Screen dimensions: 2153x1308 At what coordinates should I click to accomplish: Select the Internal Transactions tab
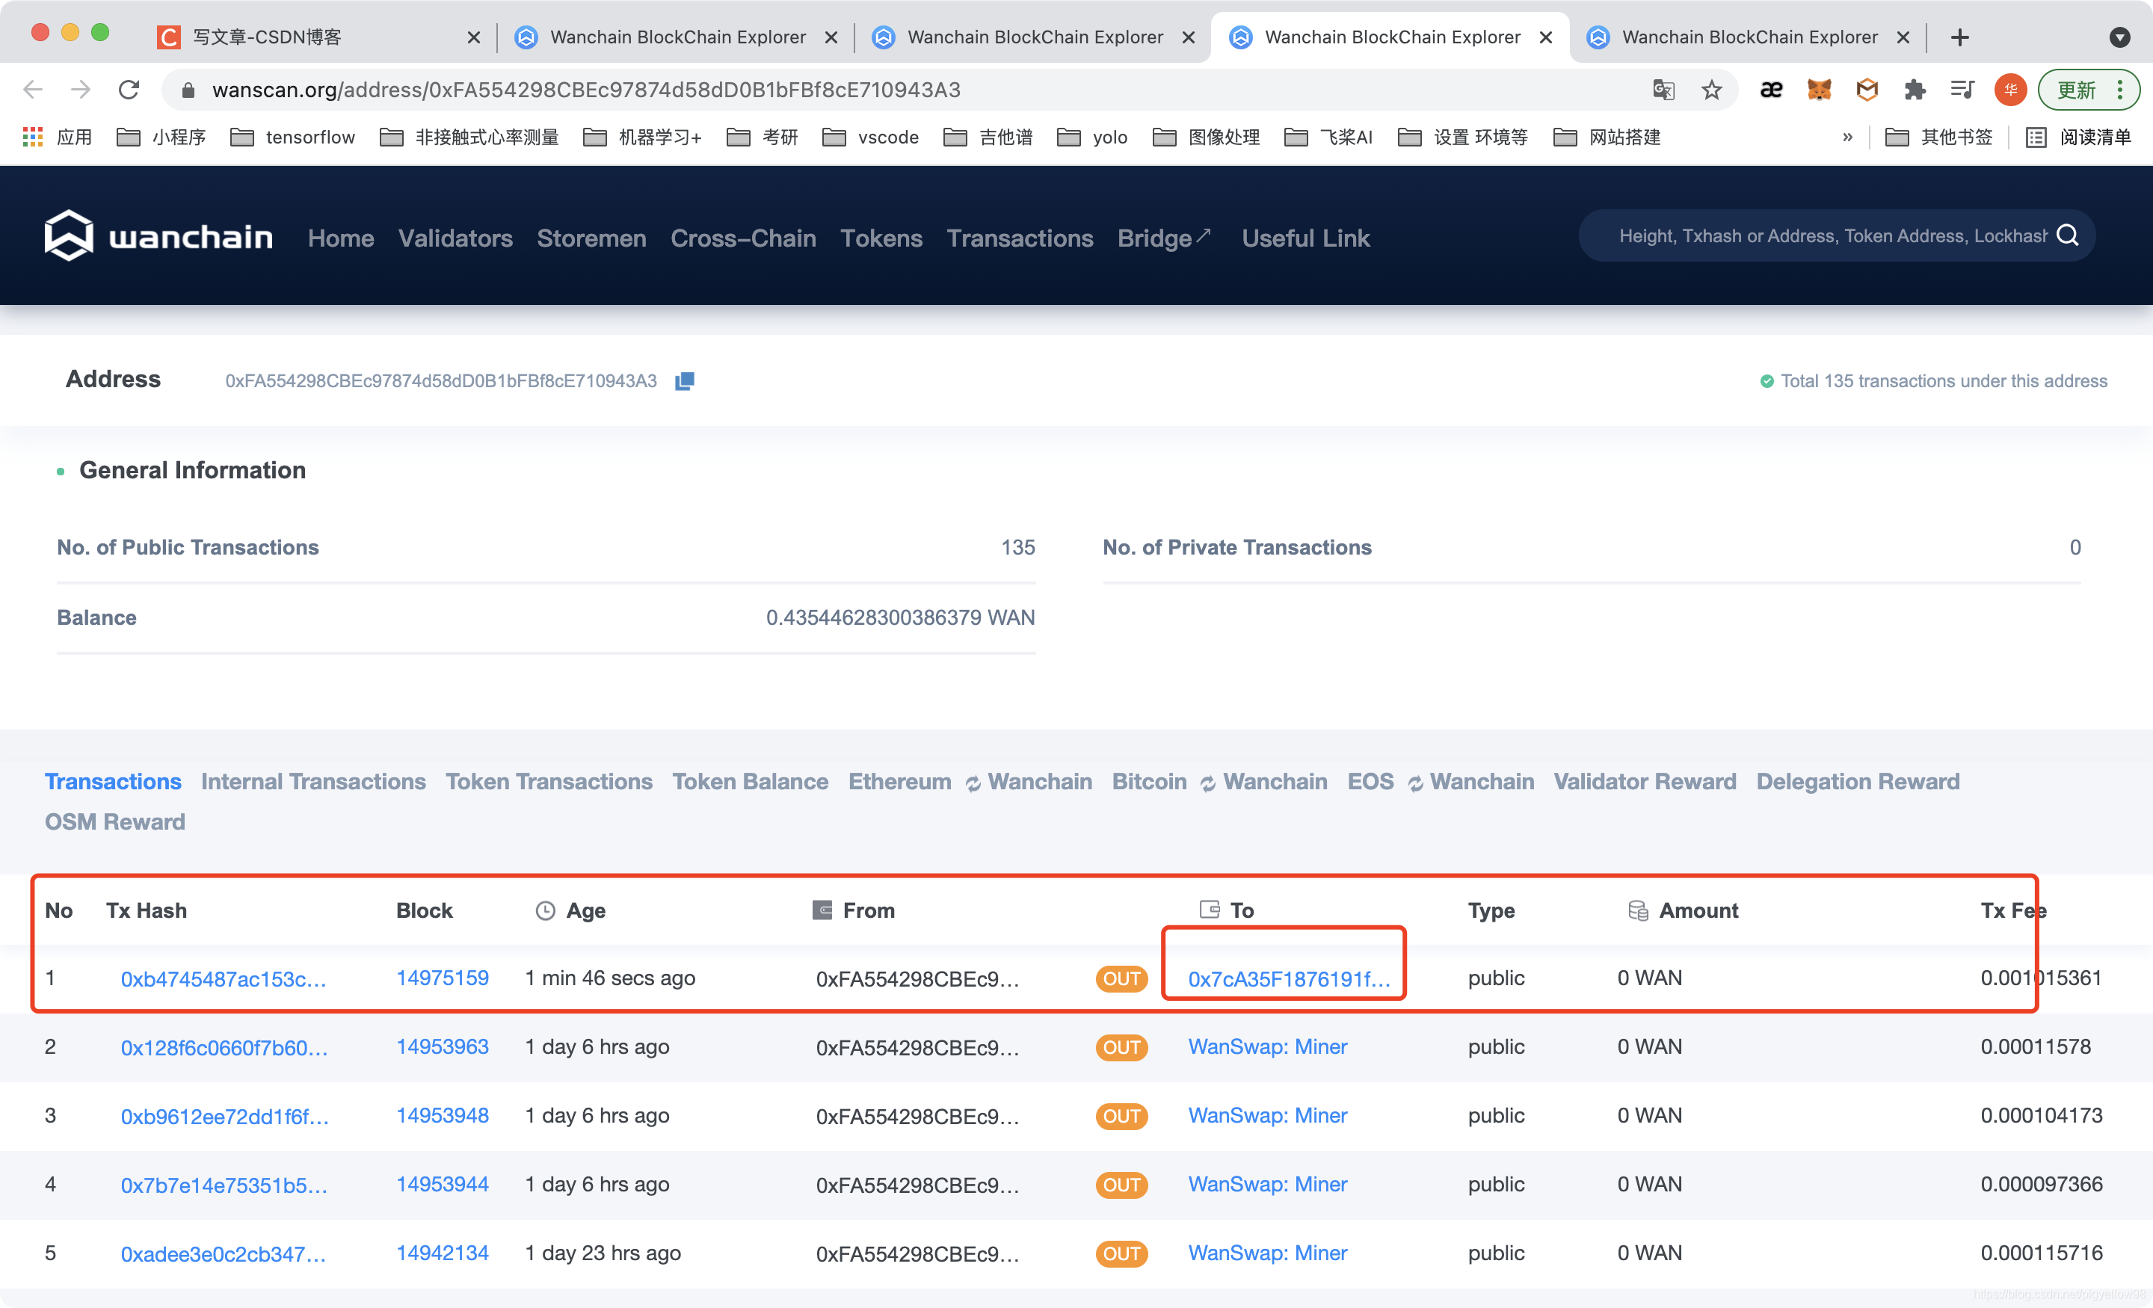312,781
